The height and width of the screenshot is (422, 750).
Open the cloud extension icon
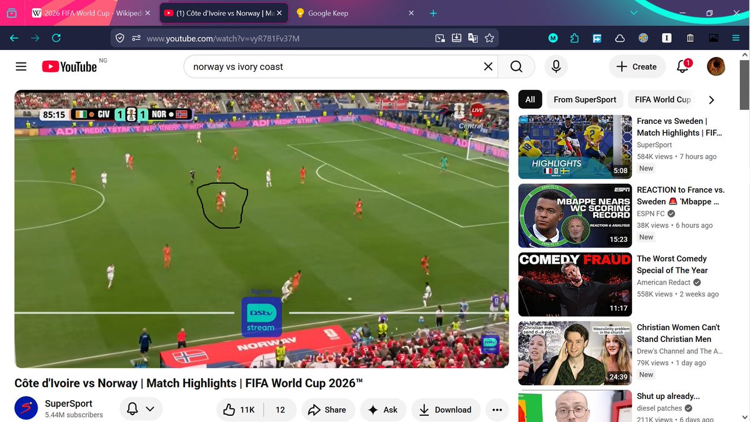pyautogui.click(x=620, y=38)
